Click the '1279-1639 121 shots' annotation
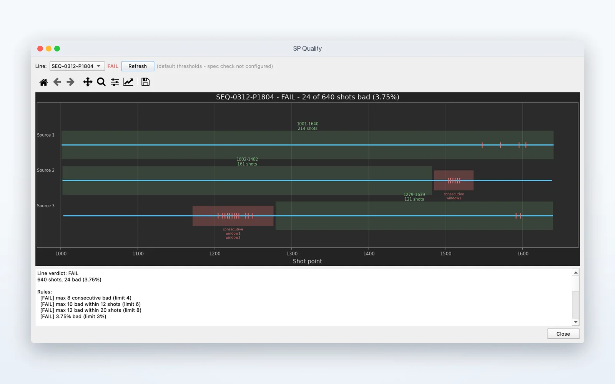This screenshot has width=615, height=384. pos(414,197)
